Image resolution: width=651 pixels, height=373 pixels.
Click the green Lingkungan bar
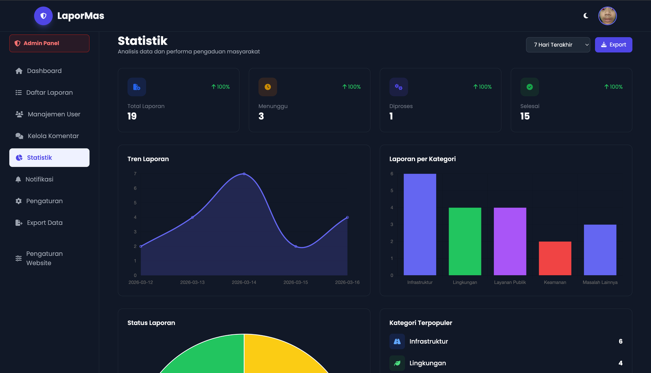click(x=465, y=242)
